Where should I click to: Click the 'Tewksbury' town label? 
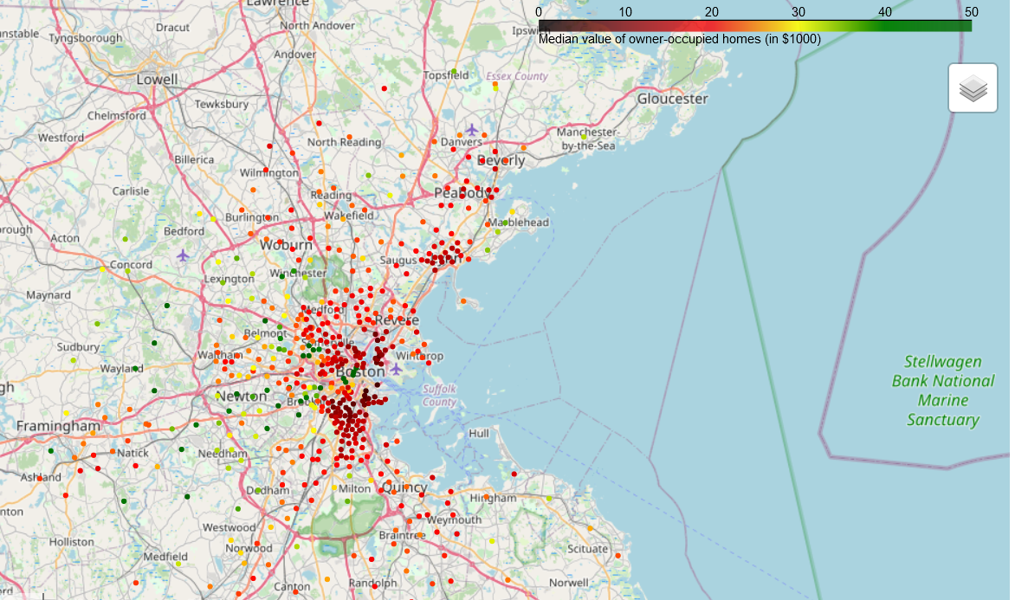222,104
